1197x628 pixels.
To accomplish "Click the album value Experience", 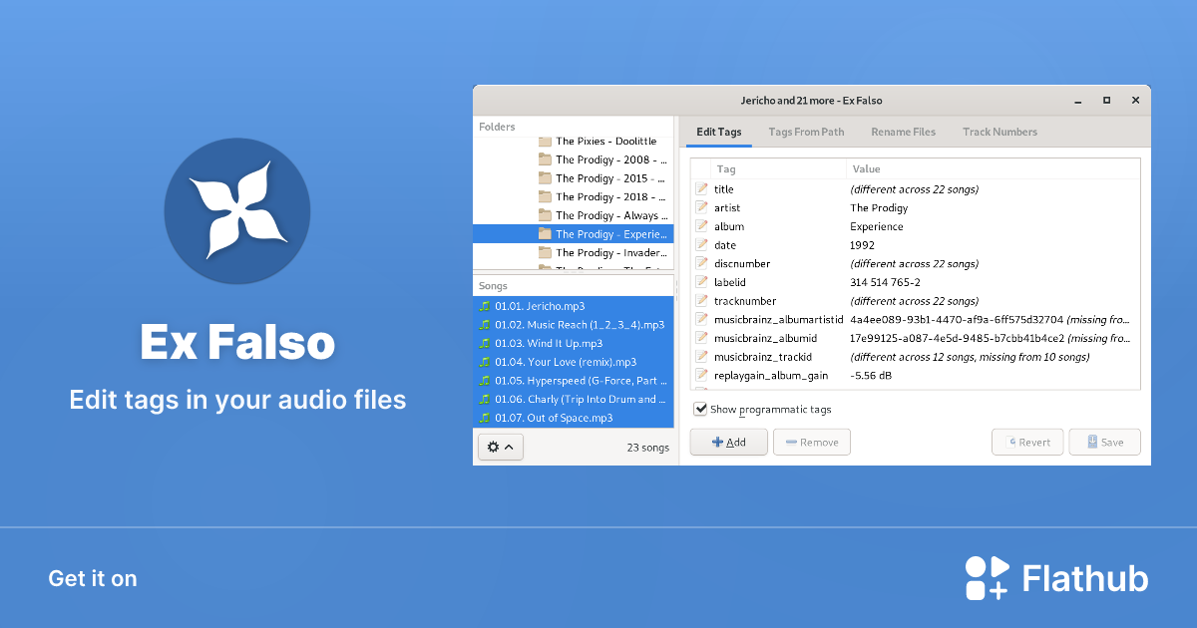I will tap(876, 226).
